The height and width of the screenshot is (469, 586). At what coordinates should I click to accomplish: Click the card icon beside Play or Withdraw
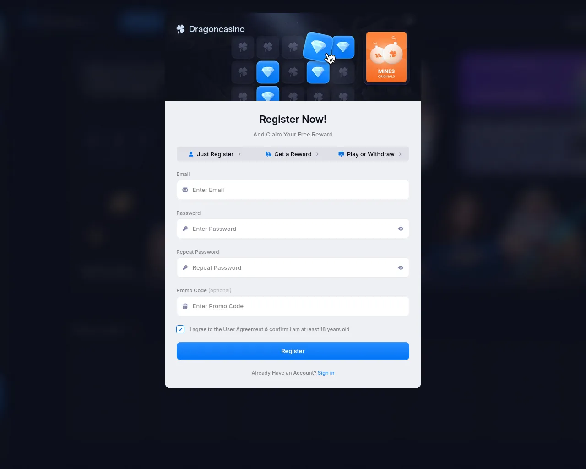coord(341,154)
